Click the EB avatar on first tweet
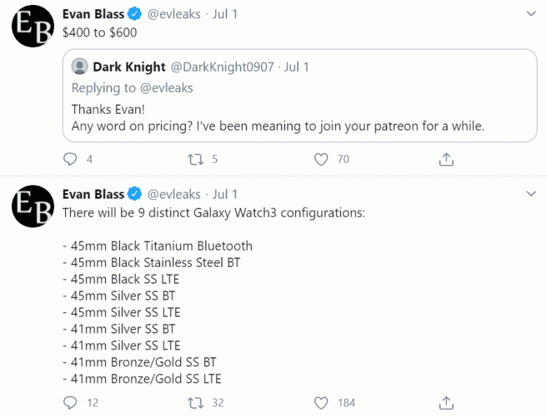This screenshot has height=417, width=547. point(34,26)
